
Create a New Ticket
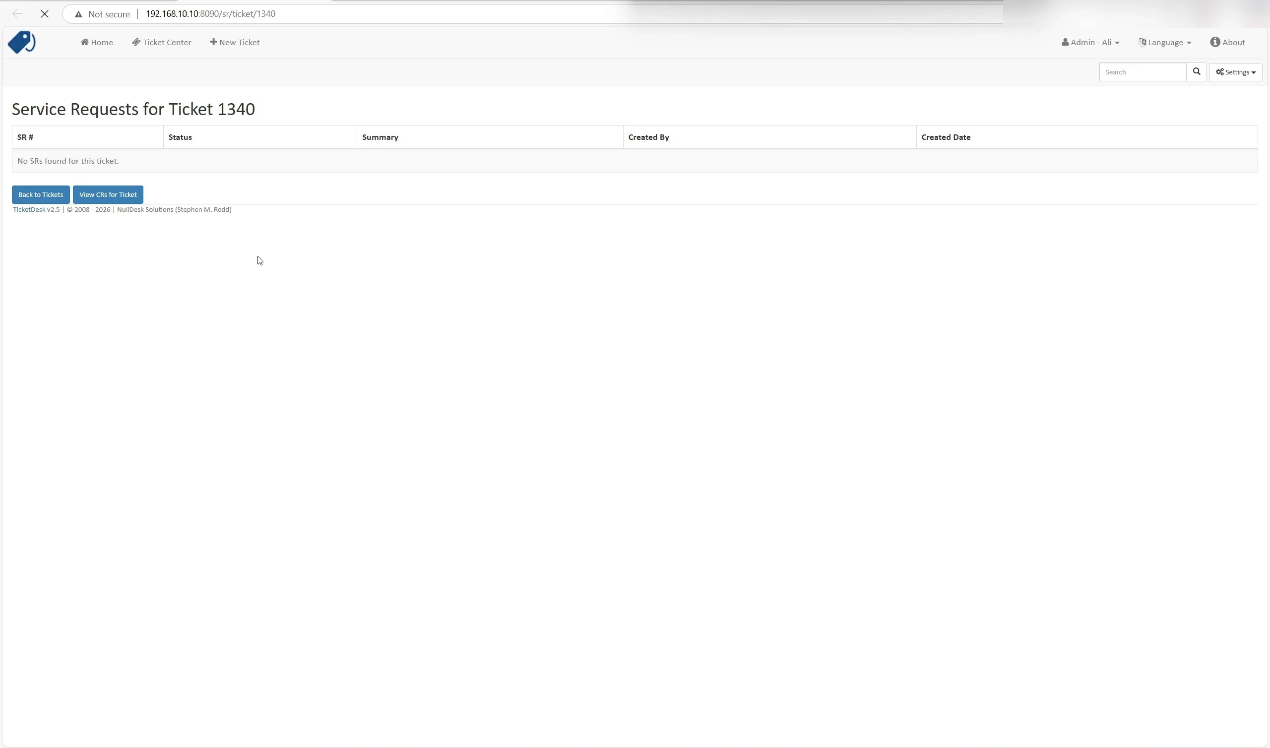pos(235,42)
